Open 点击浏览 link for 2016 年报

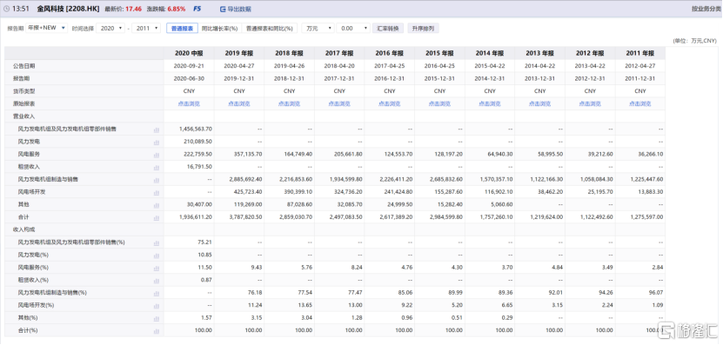pos(390,104)
